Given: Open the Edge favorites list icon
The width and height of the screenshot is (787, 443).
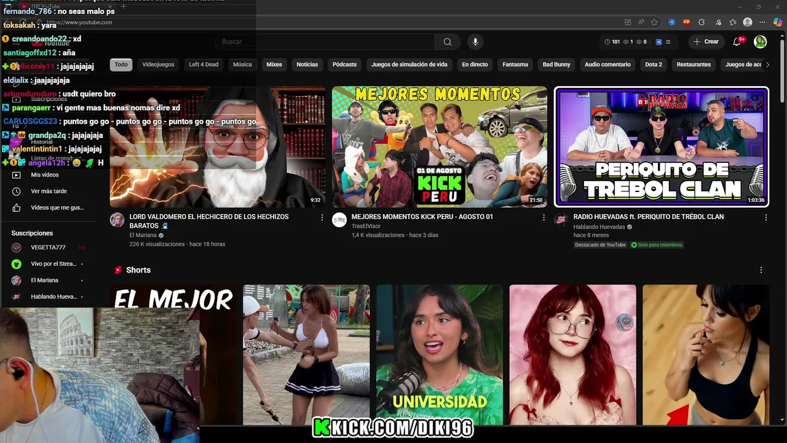Looking at the screenshot, I should pyautogui.click(x=733, y=22).
